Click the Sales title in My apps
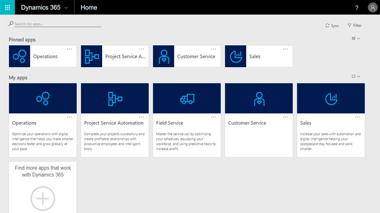This screenshot has width=380, height=213. (x=305, y=123)
